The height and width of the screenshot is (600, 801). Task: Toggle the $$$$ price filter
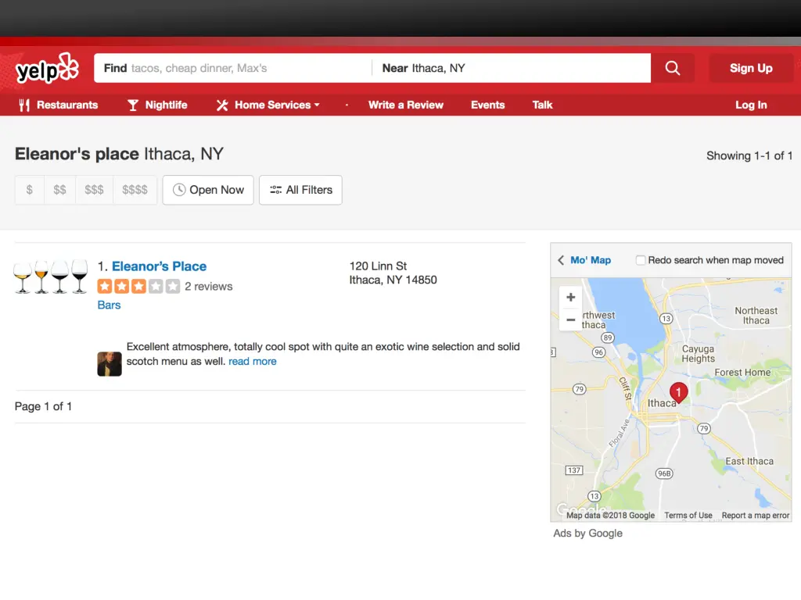tap(135, 190)
